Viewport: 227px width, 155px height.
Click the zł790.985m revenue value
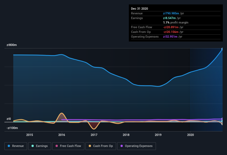tap(171, 13)
